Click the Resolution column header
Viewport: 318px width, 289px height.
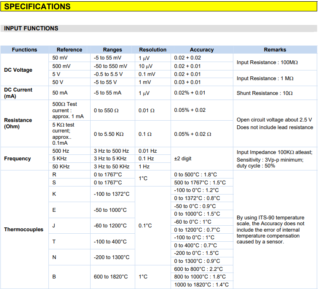tap(153, 50)
